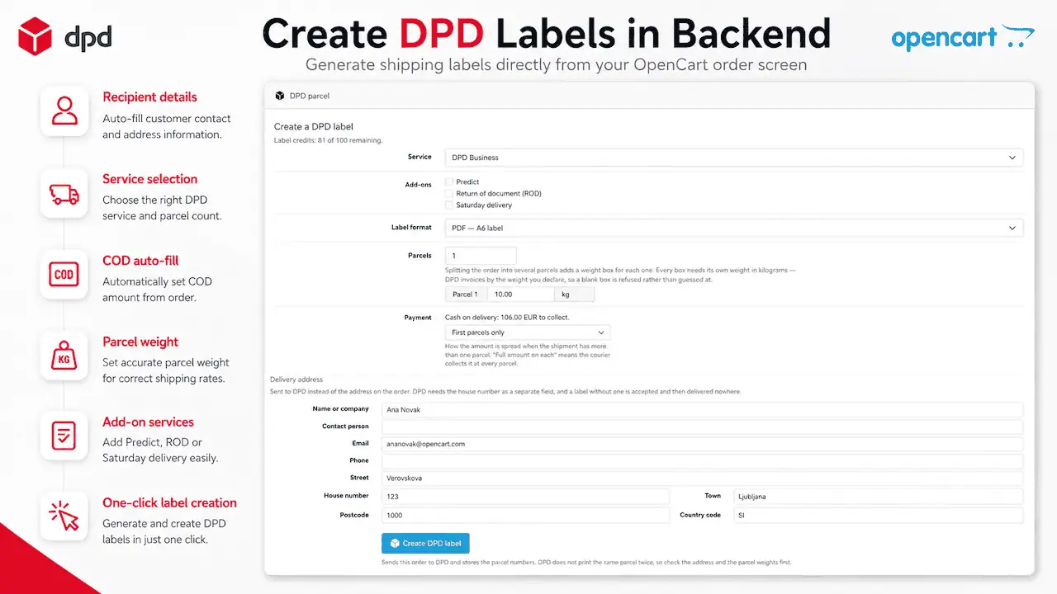Select the Service selection truck icon
1057x594 pixels.
click(x=64, y=193)
